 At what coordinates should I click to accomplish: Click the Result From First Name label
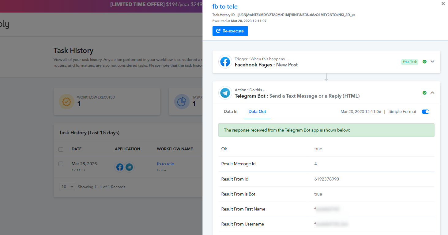[x=243, y=209]
